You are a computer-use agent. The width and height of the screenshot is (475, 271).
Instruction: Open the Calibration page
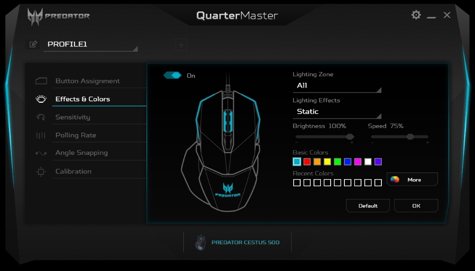click(x=73, y=172)
